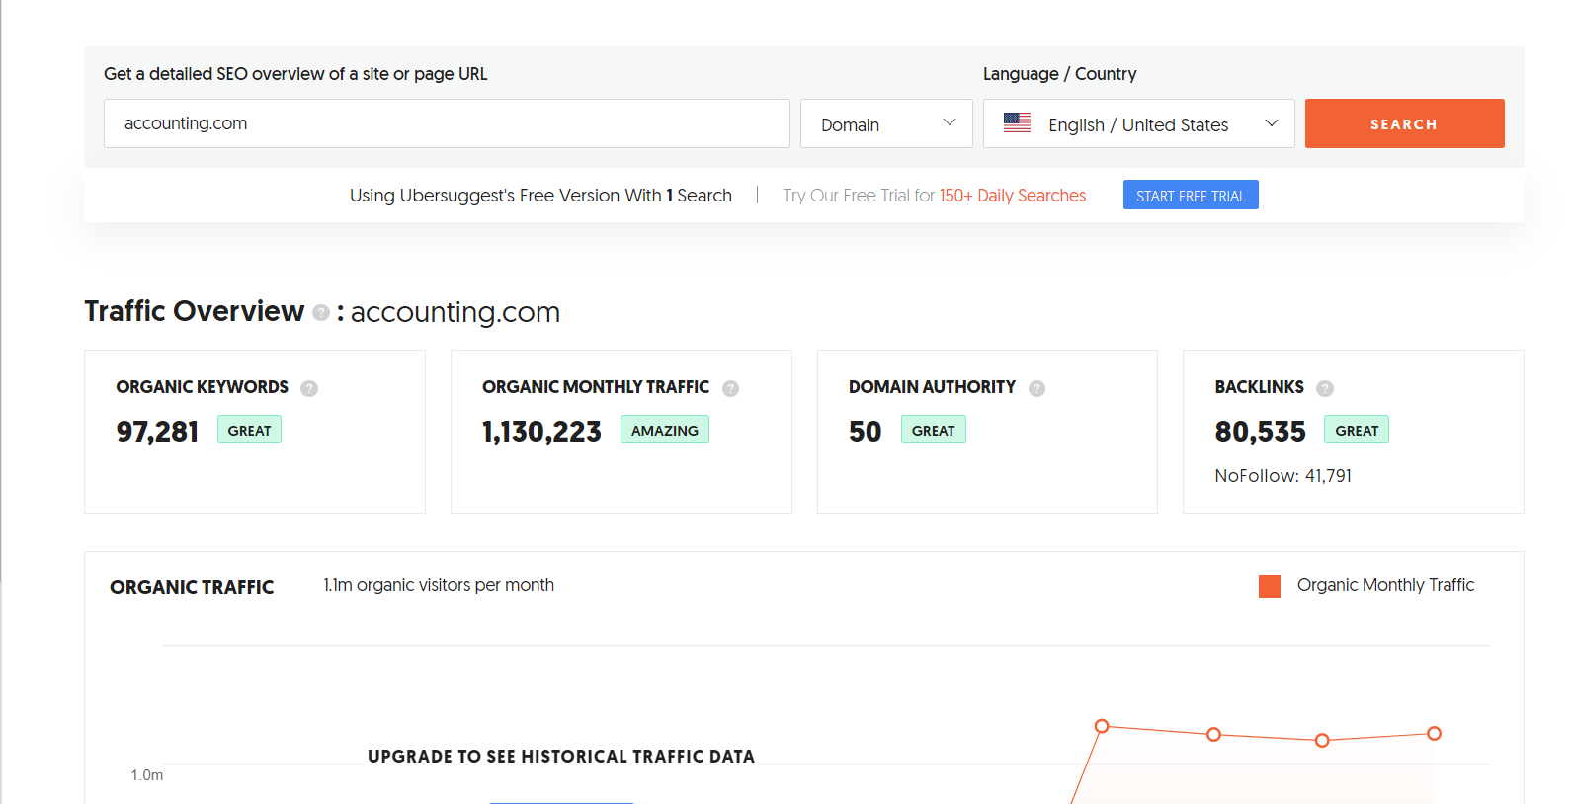Click the orange SEARCH button

(x=1404, y=123)
